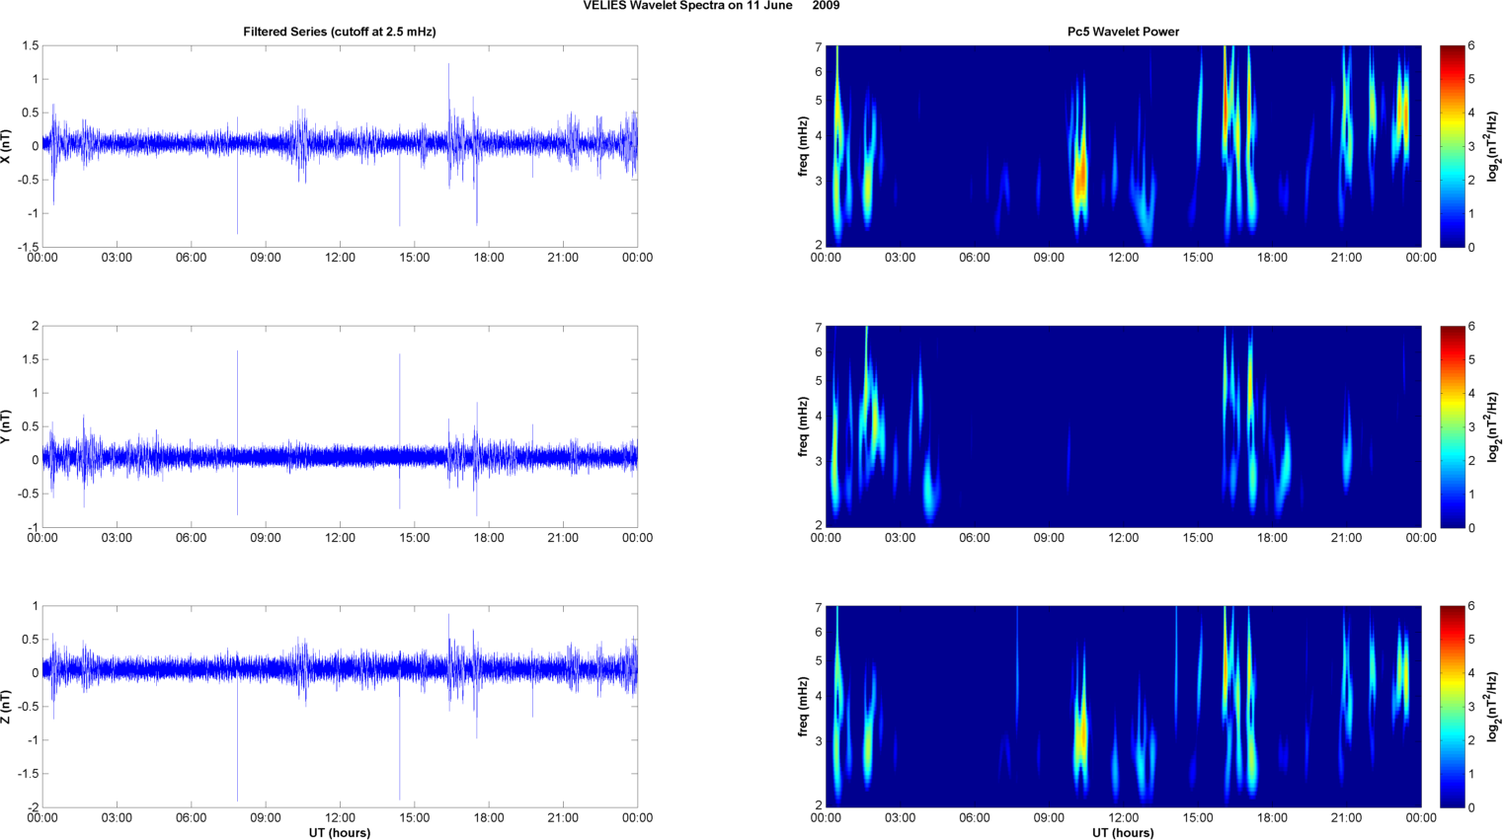Pick the colorbar beside the bottom wavelet spectrum
The image size is (1503, 840).
coord(1452,707)
